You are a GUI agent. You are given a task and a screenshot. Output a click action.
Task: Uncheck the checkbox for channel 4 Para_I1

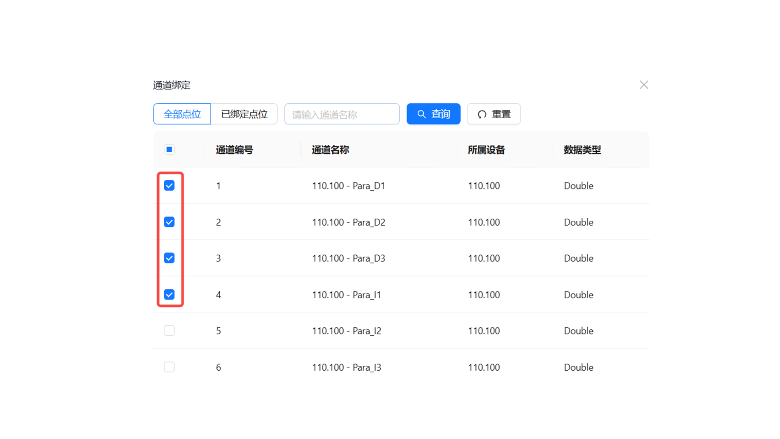click(x=169, y=294)
